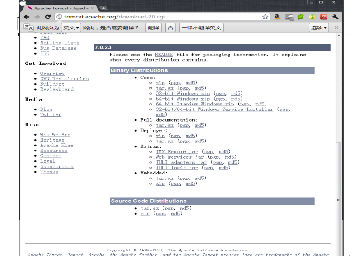Open the Legal link

point(47,161)
